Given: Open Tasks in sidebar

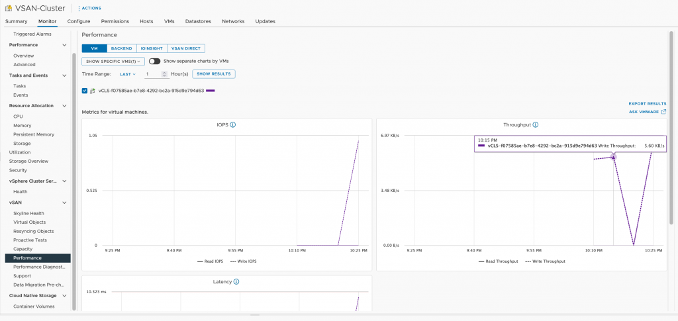Looking at the screenshot, I should tap(19, 86).
